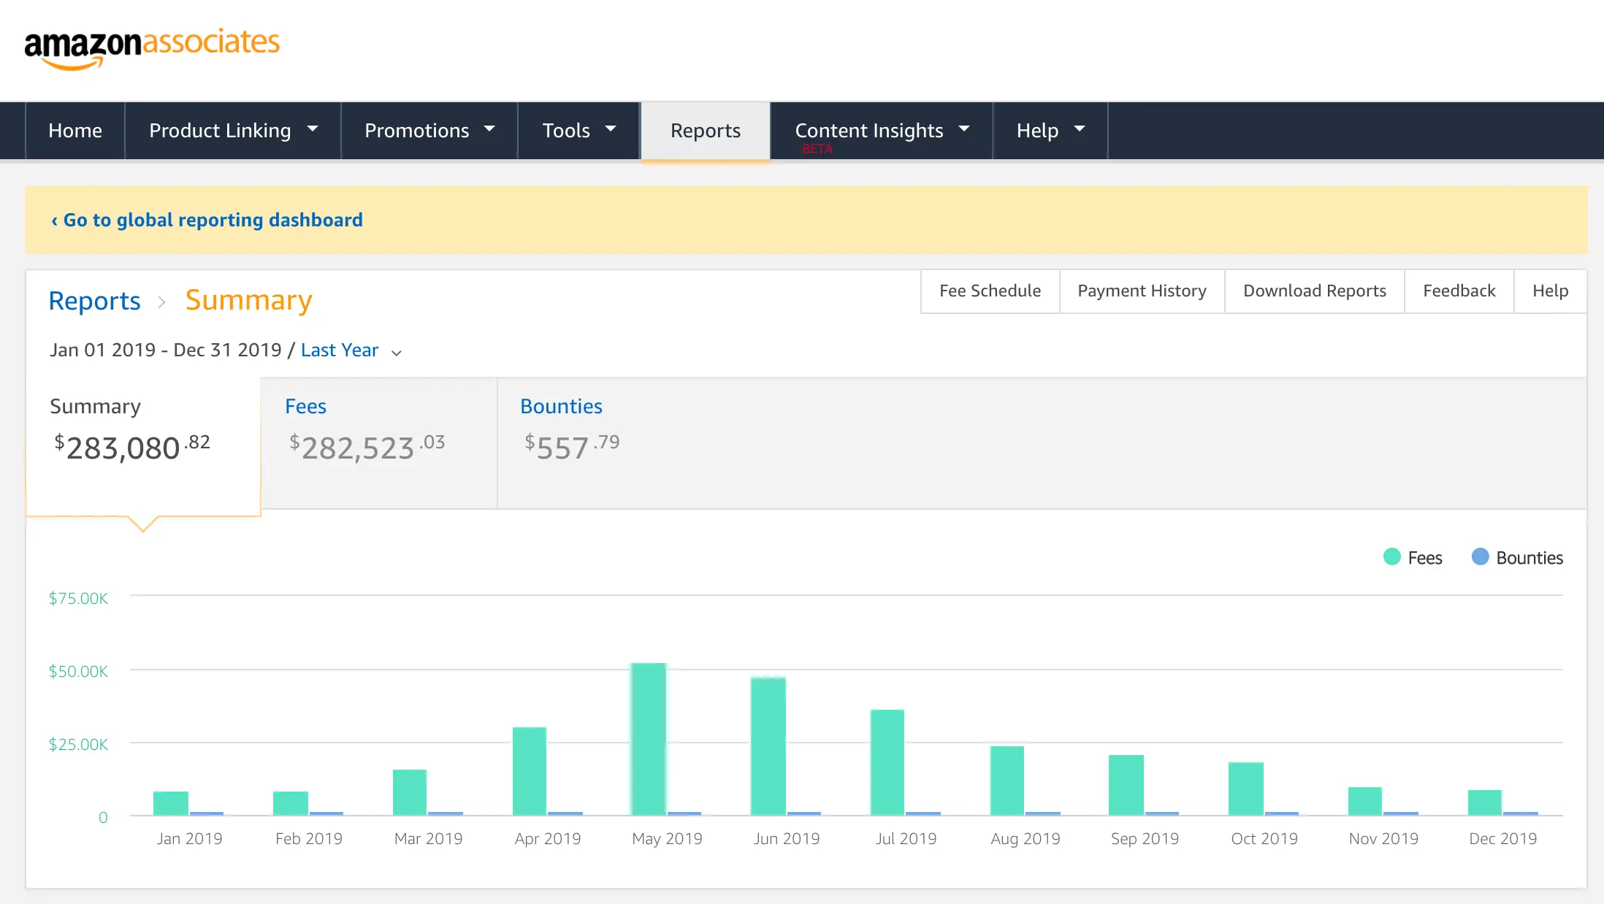
Task: Click the Dec 2019 fees bar
Action: [1485, 803]
